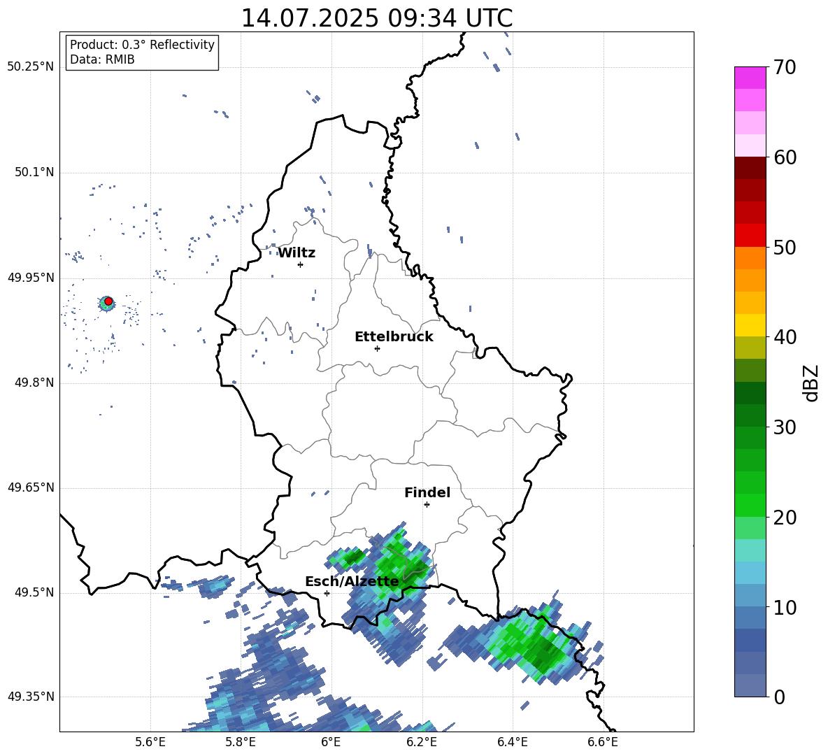Click the 49.65°N latitude label
828x756 pixels.
31,487
